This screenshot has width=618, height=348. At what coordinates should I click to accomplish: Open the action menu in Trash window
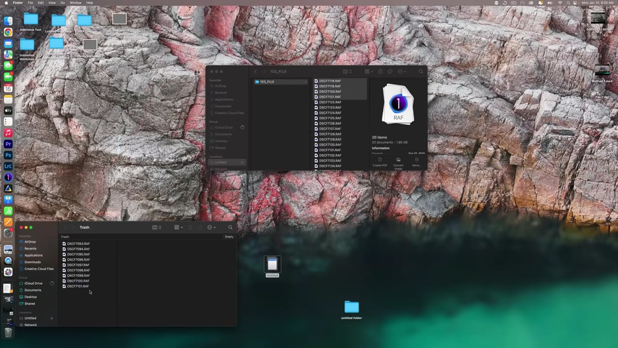point(211,227)
